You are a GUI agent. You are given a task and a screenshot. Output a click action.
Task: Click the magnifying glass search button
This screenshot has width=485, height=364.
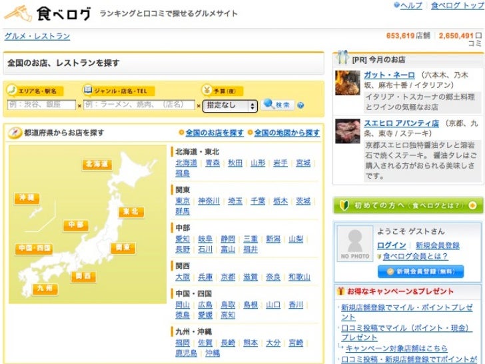[277, 105]
